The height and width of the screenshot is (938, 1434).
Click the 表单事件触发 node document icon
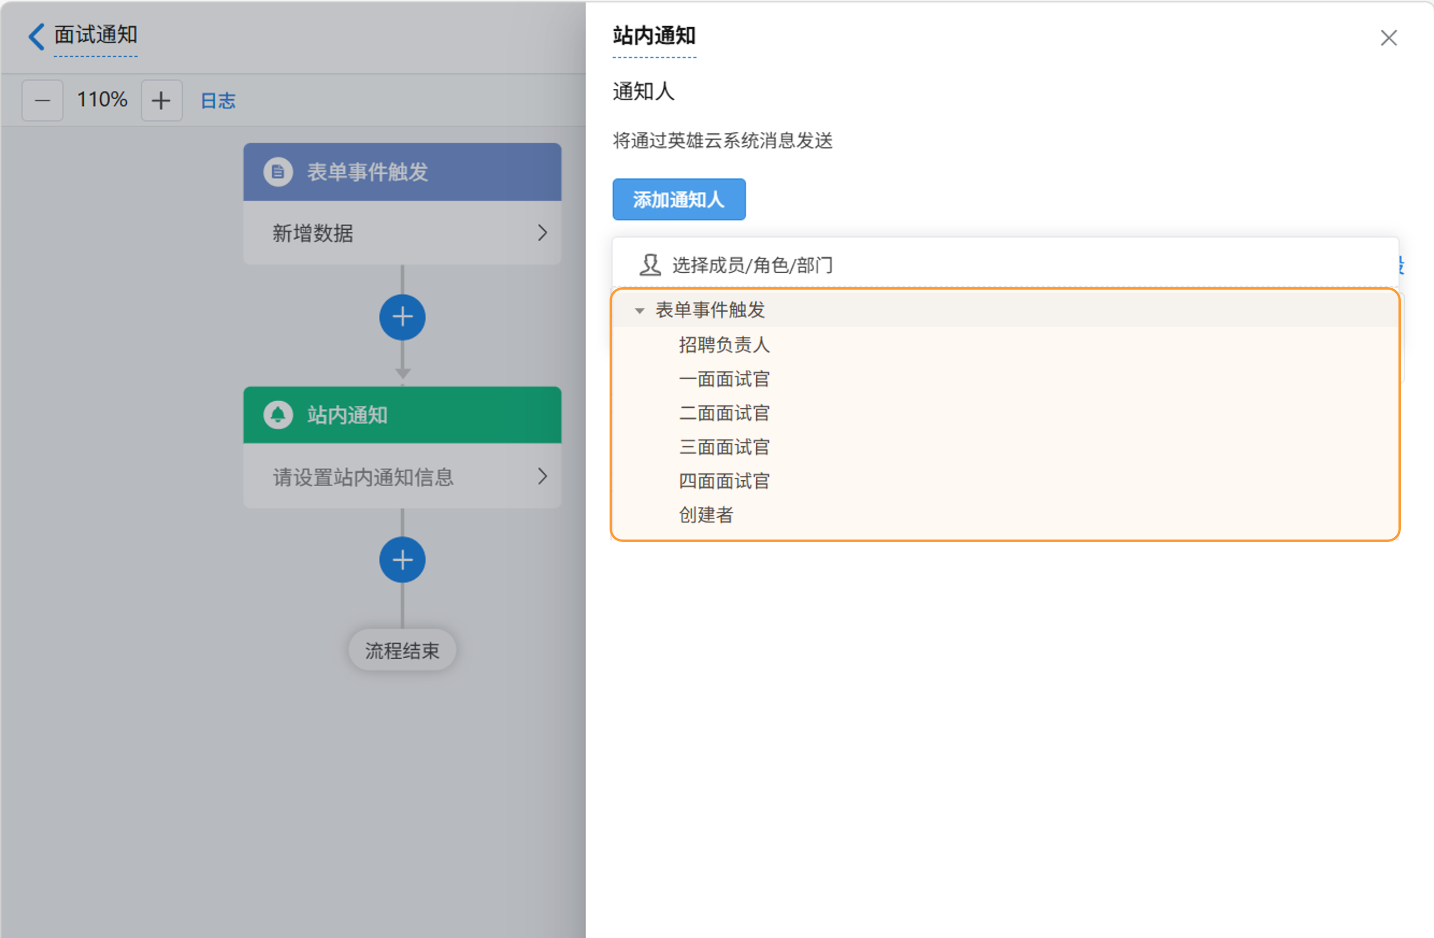278,172
